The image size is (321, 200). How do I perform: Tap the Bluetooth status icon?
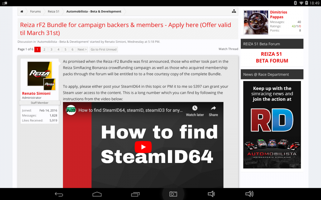click(x=295, y=3)
